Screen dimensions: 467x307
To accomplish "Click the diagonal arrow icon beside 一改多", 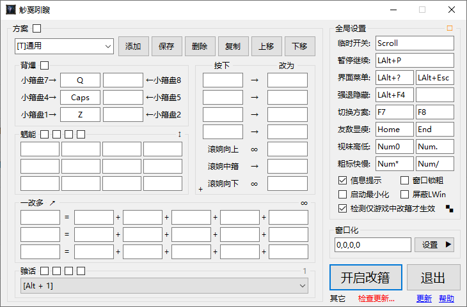I will pyautogui.click(x=52, y=203).
